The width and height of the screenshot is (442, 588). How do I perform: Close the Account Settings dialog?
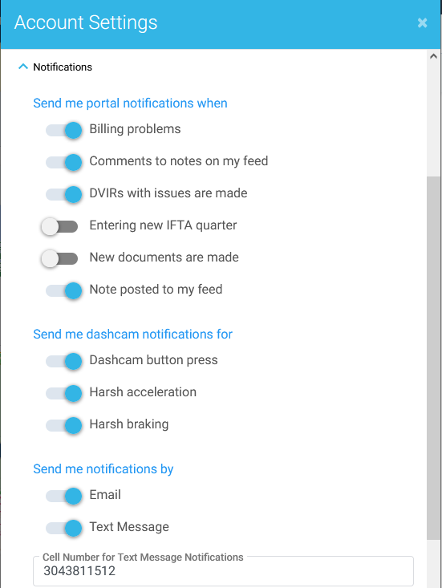[x=422, y=23]
